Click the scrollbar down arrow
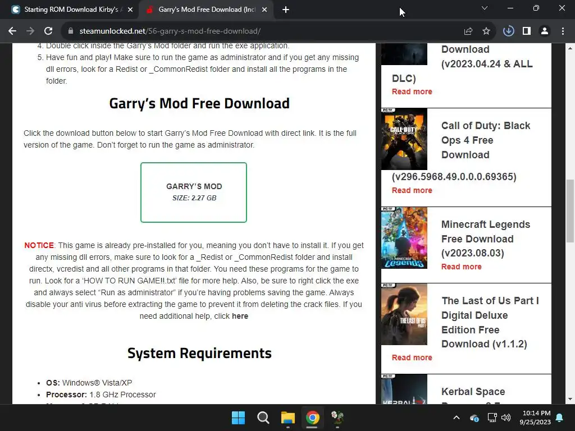The width and height of the screenshot is (575, 431). click(x=570, y=399)
